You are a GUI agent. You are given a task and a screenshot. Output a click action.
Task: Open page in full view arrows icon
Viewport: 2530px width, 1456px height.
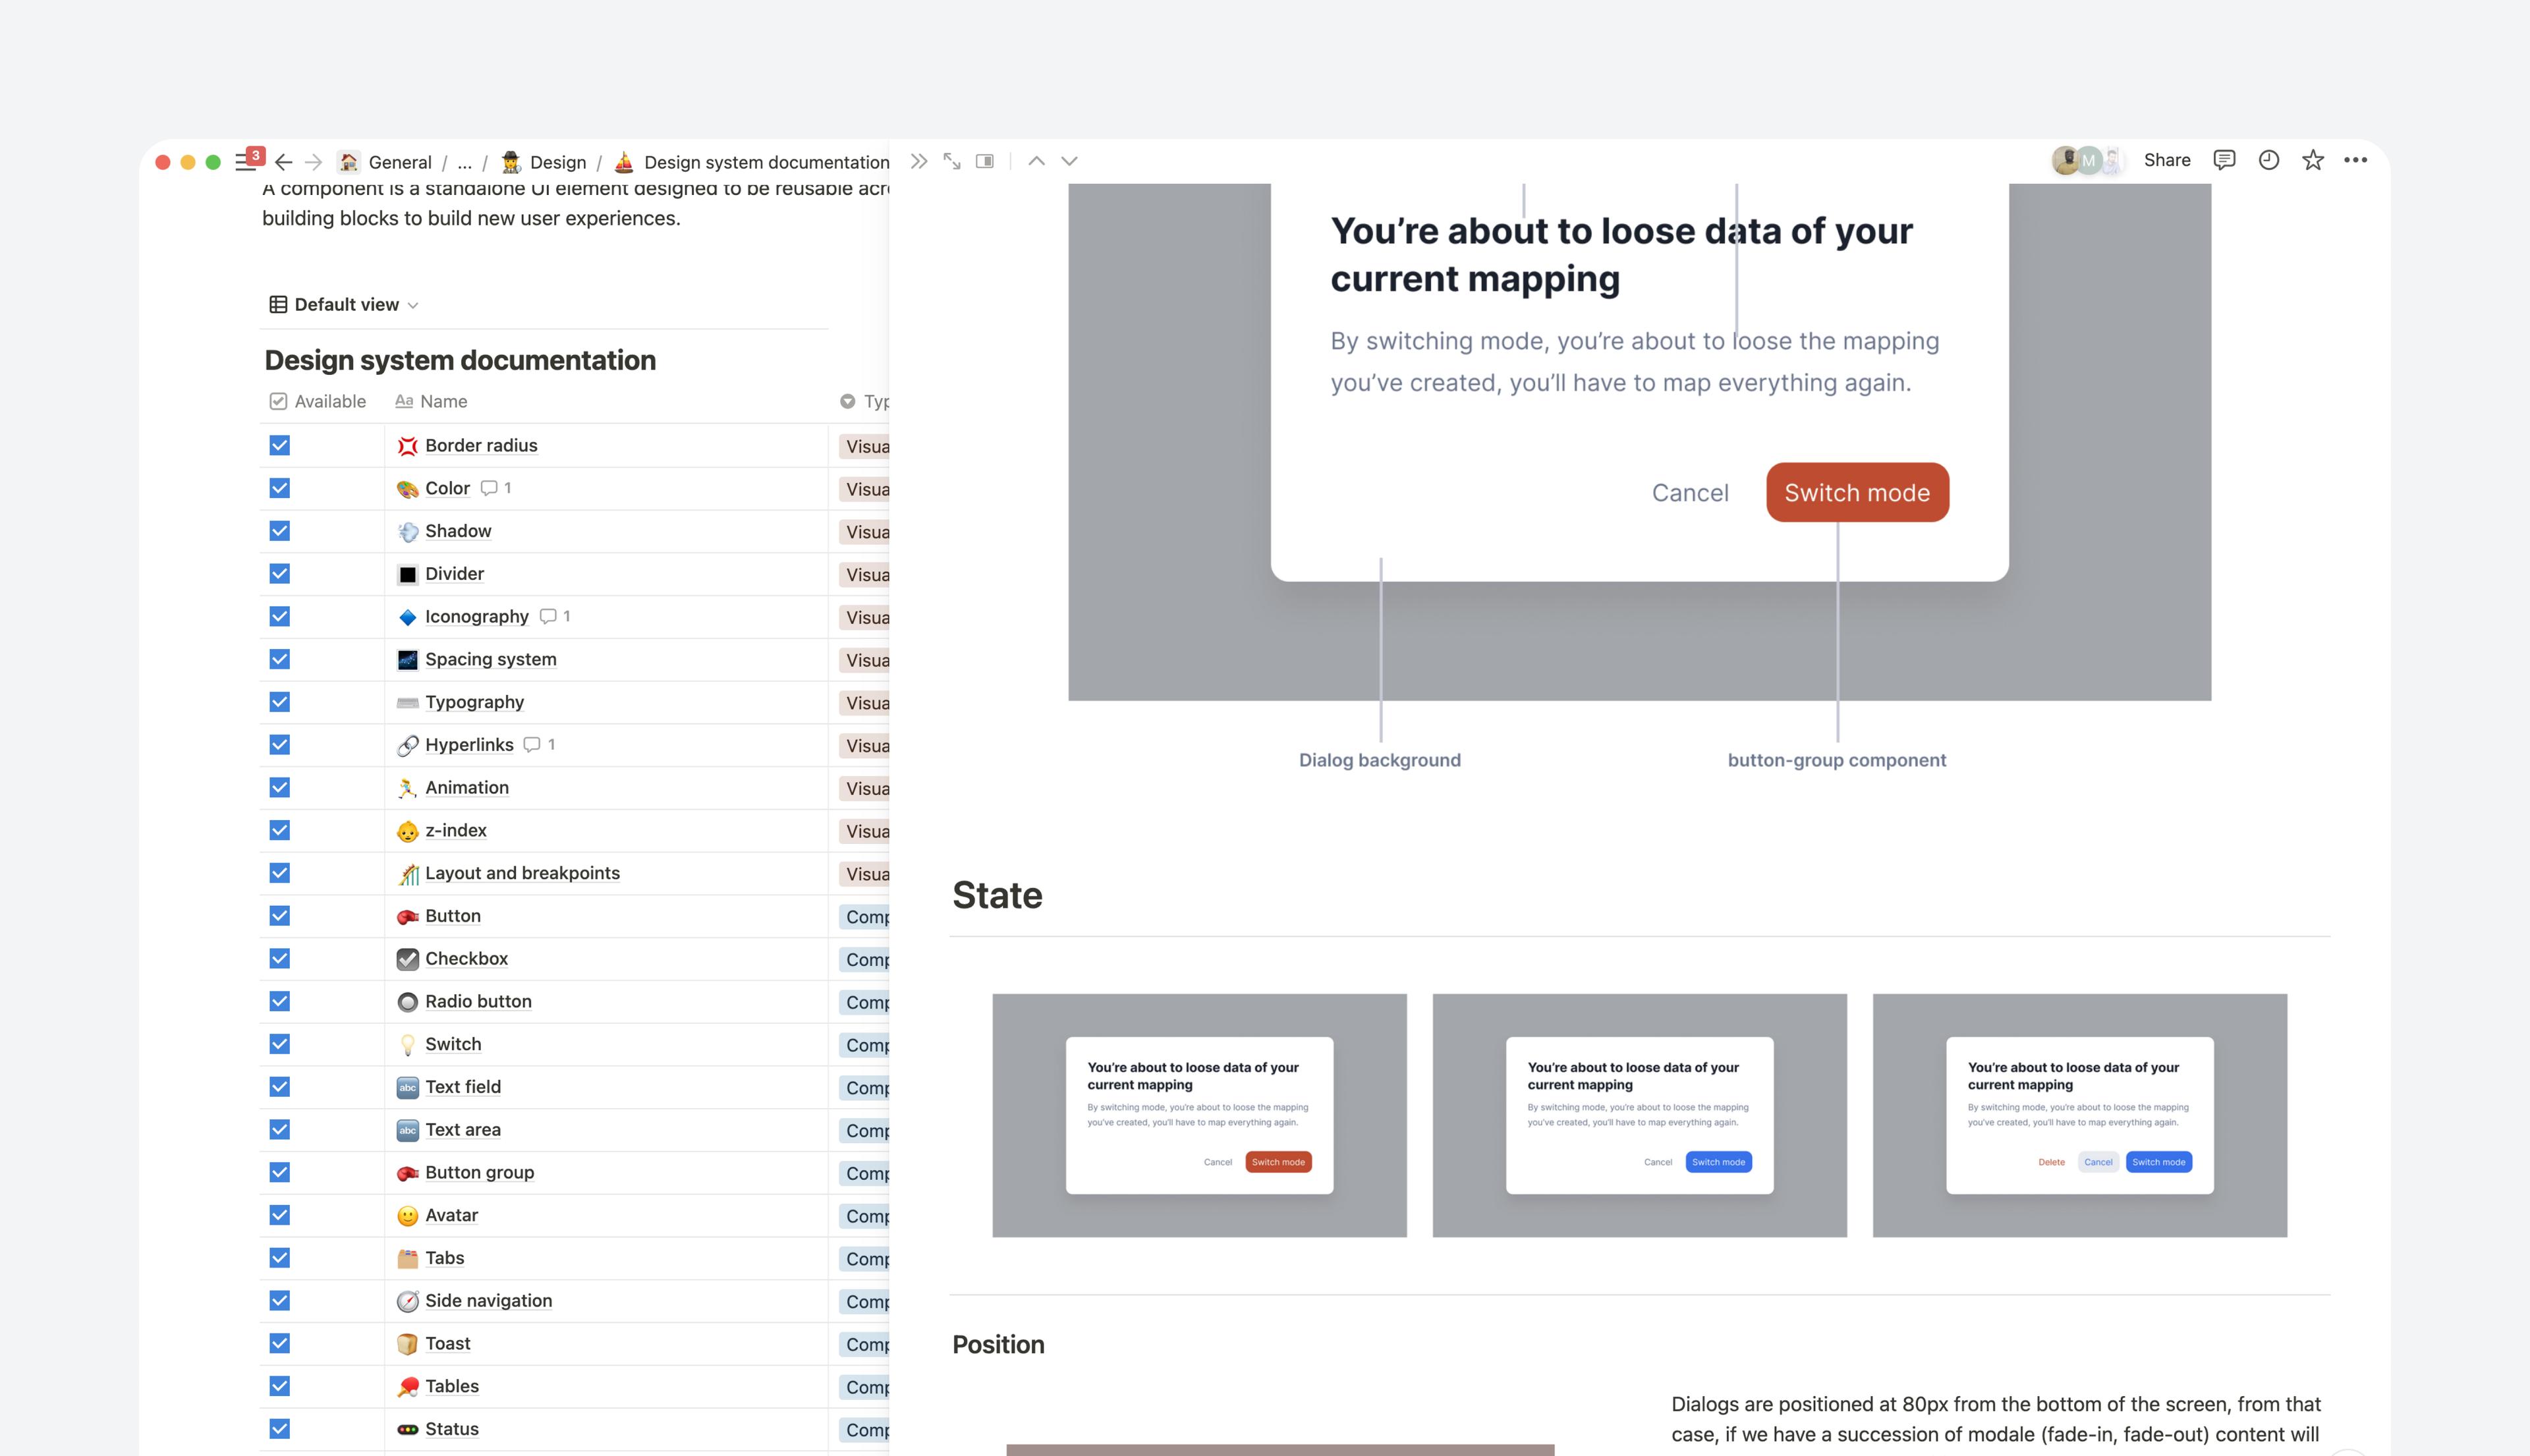pos(952,161)
